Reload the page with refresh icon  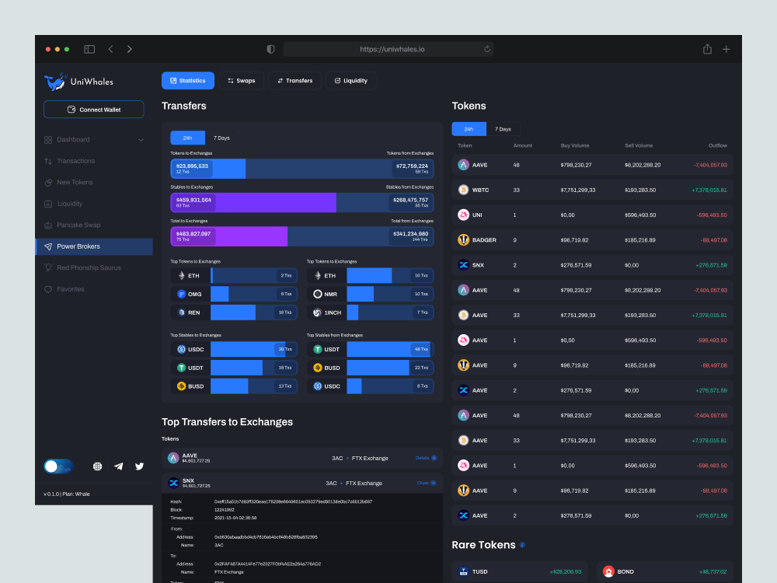pyautogui.click(x=487, y=49)
